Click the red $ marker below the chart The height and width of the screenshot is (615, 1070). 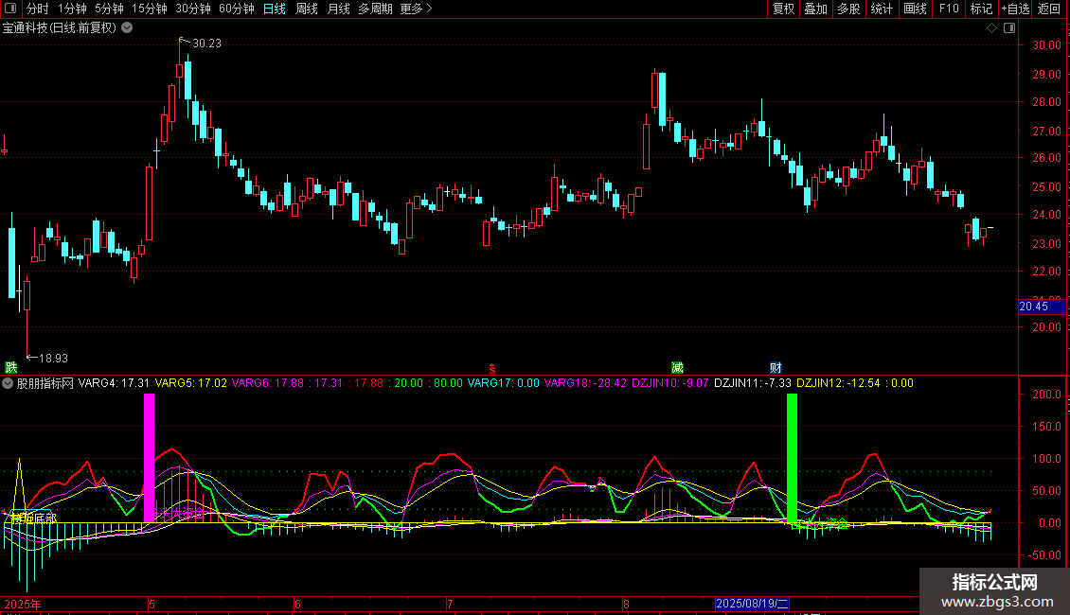pyautogui.click(x=490, y=367)
